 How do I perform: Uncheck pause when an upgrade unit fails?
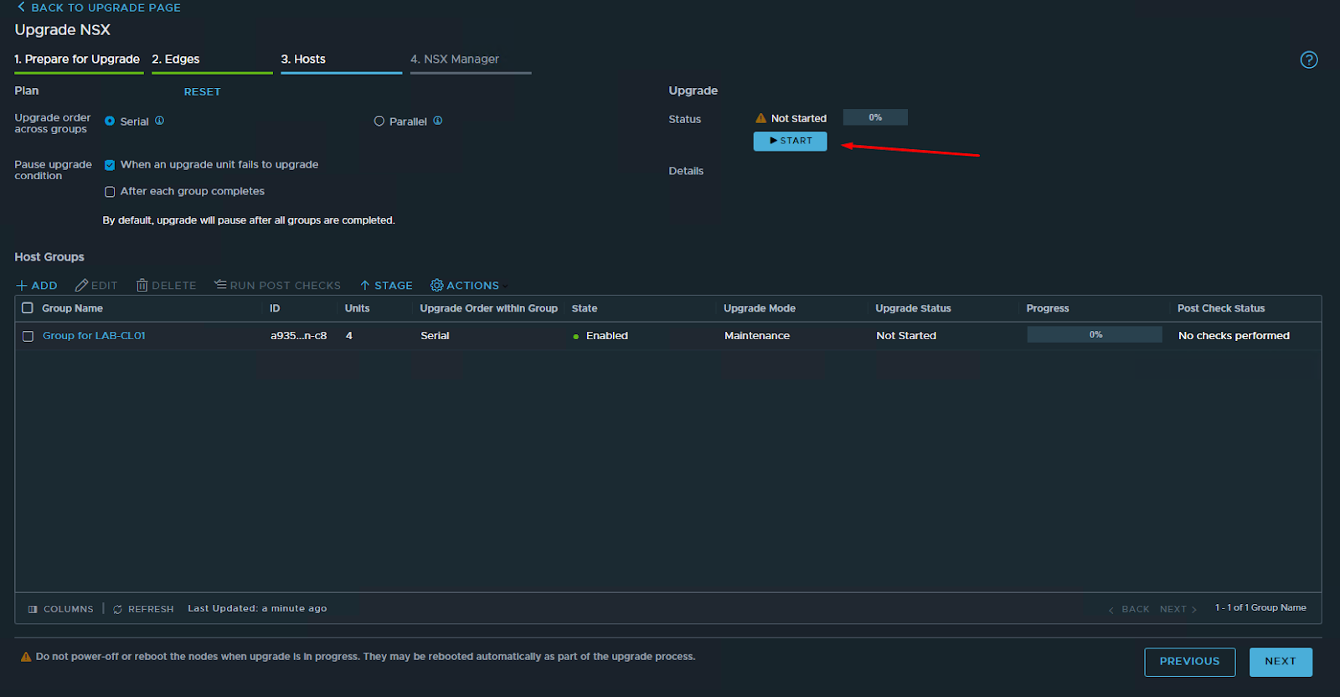pyautogui.click(x=110, y=165)
